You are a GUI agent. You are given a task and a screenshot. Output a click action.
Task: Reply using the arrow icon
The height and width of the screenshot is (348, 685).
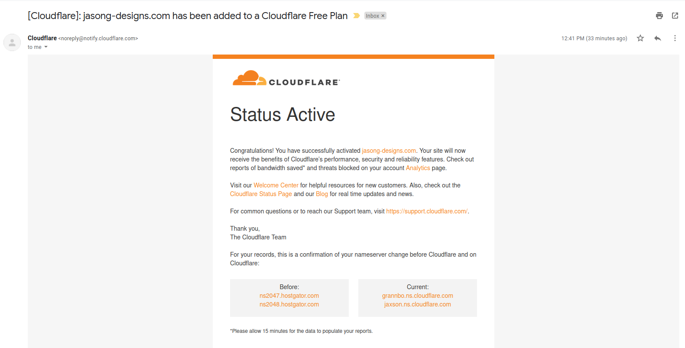pos(657,38)
